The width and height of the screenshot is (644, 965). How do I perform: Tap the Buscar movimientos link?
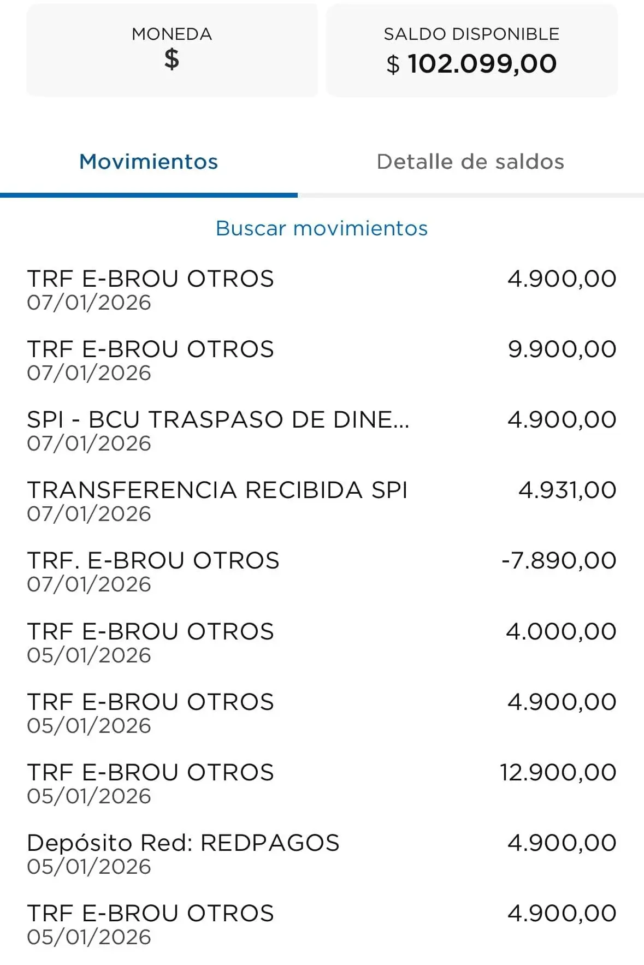[322, 228]
